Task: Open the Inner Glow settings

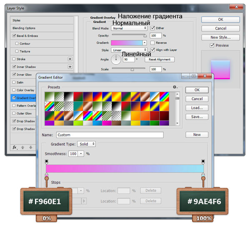Action: [x=23, y=75]
